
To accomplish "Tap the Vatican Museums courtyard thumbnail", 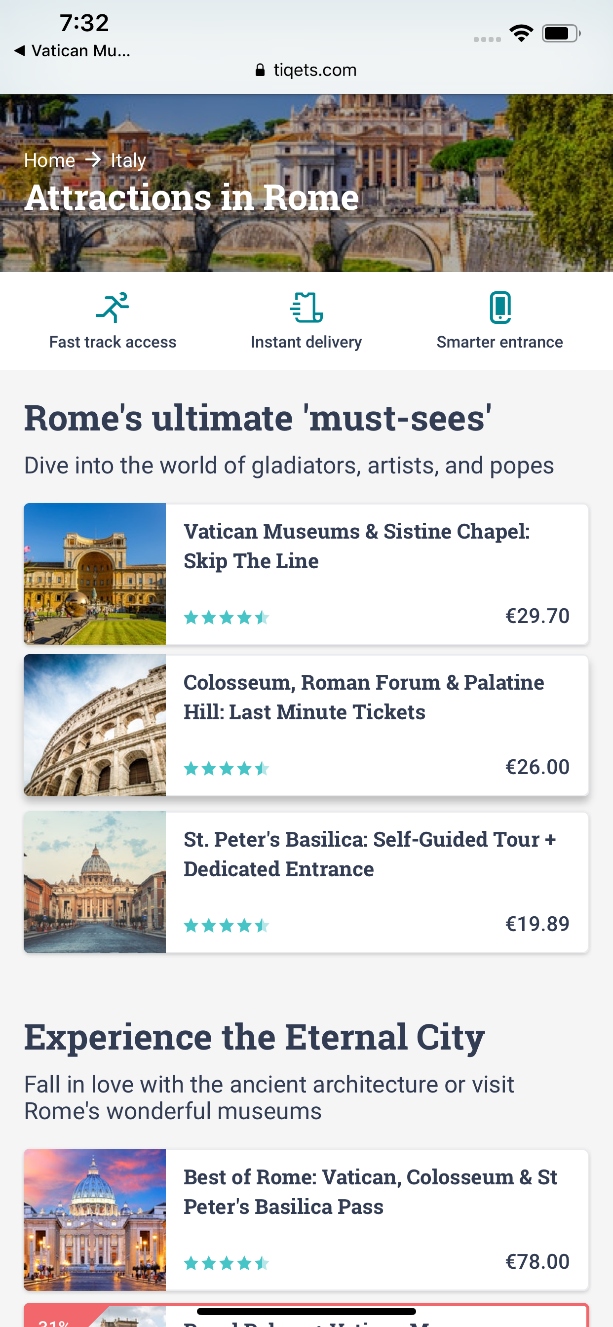I will click(x=95, y=574).
